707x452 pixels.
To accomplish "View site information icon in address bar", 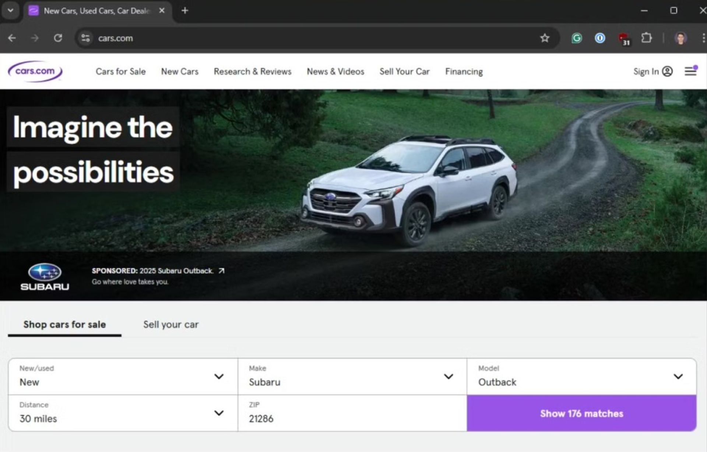I will [x=85, y=38].
